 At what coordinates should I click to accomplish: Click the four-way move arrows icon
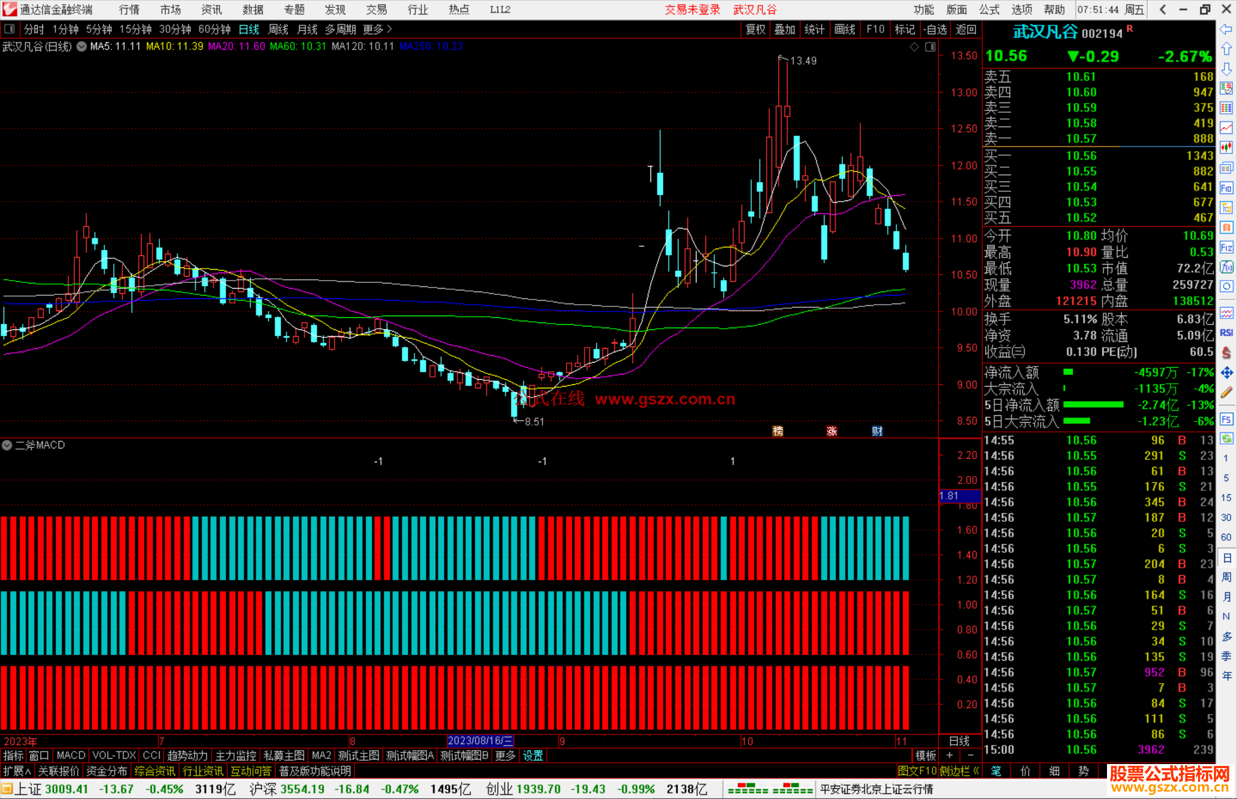coord(1226,373)
